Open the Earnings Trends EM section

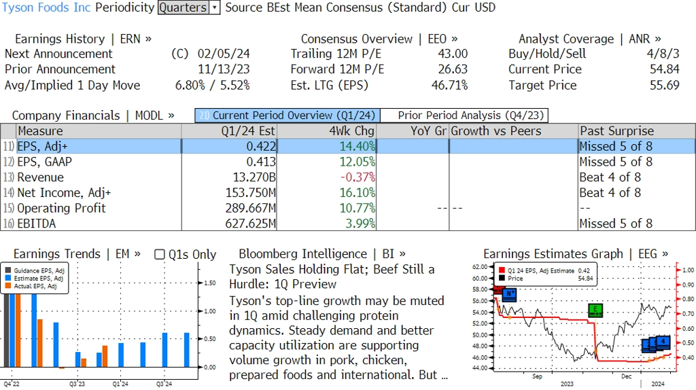[77, 254]
